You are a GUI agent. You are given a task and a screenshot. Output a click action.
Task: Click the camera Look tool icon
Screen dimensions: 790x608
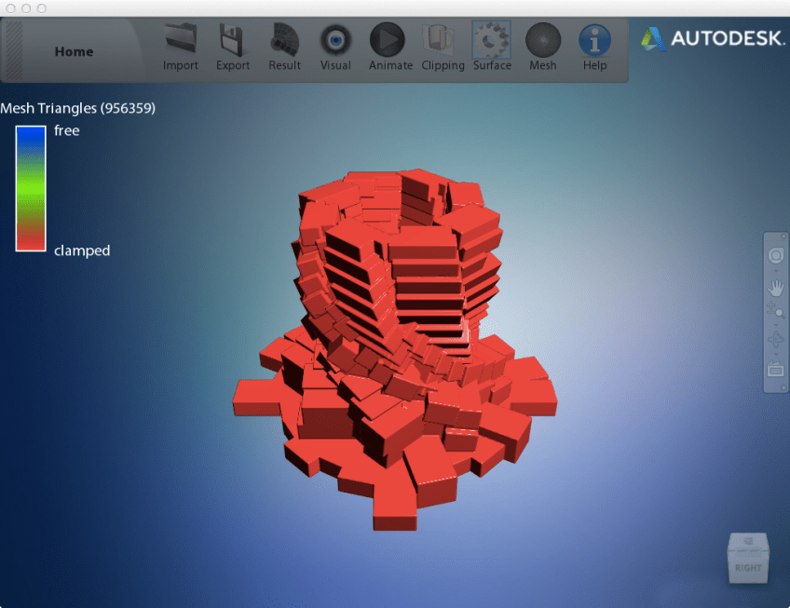(775, 371)
